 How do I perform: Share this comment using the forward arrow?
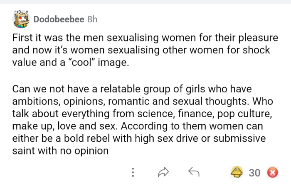[163, 172]
